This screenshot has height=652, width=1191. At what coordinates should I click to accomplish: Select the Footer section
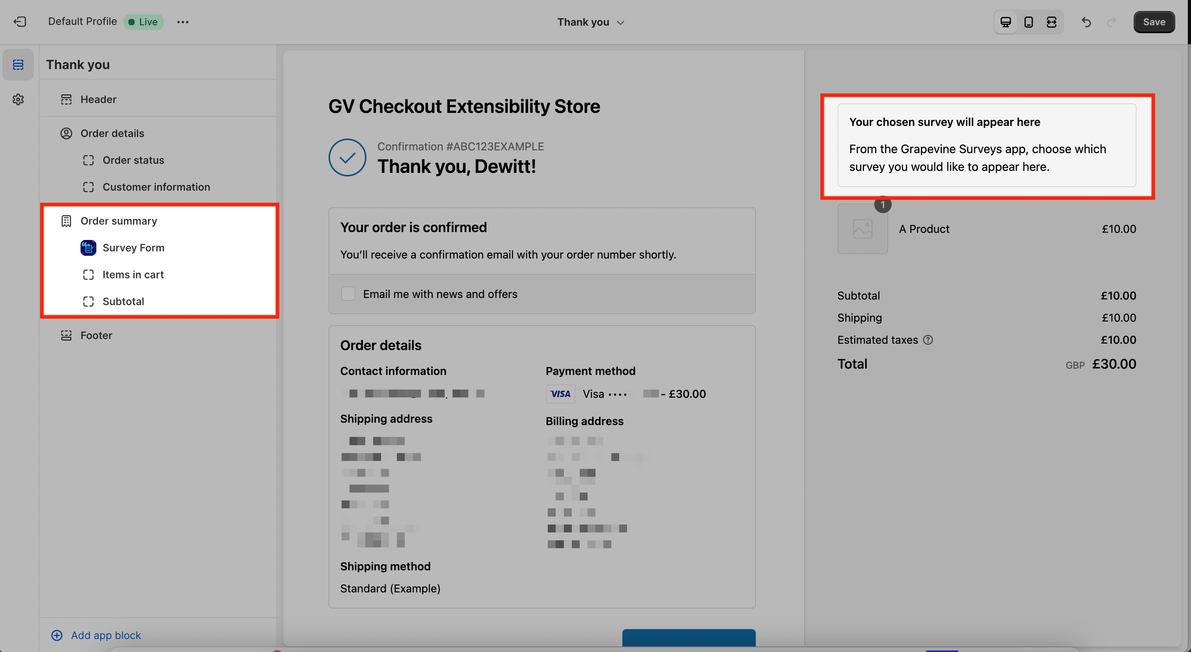pos(96,335)
